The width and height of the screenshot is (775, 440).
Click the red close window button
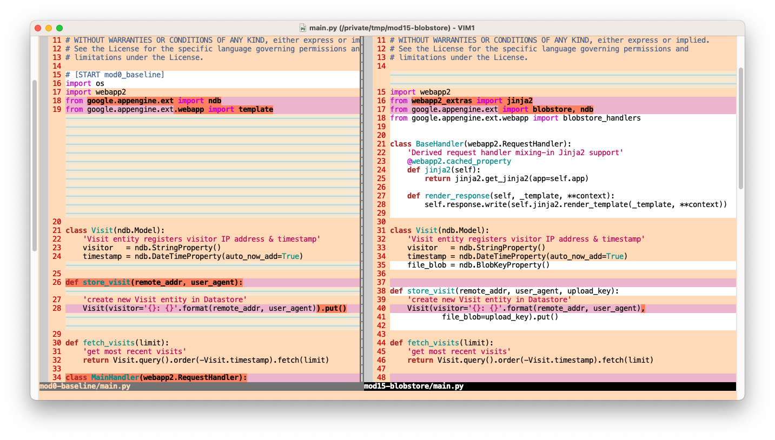tap(38, 28)
